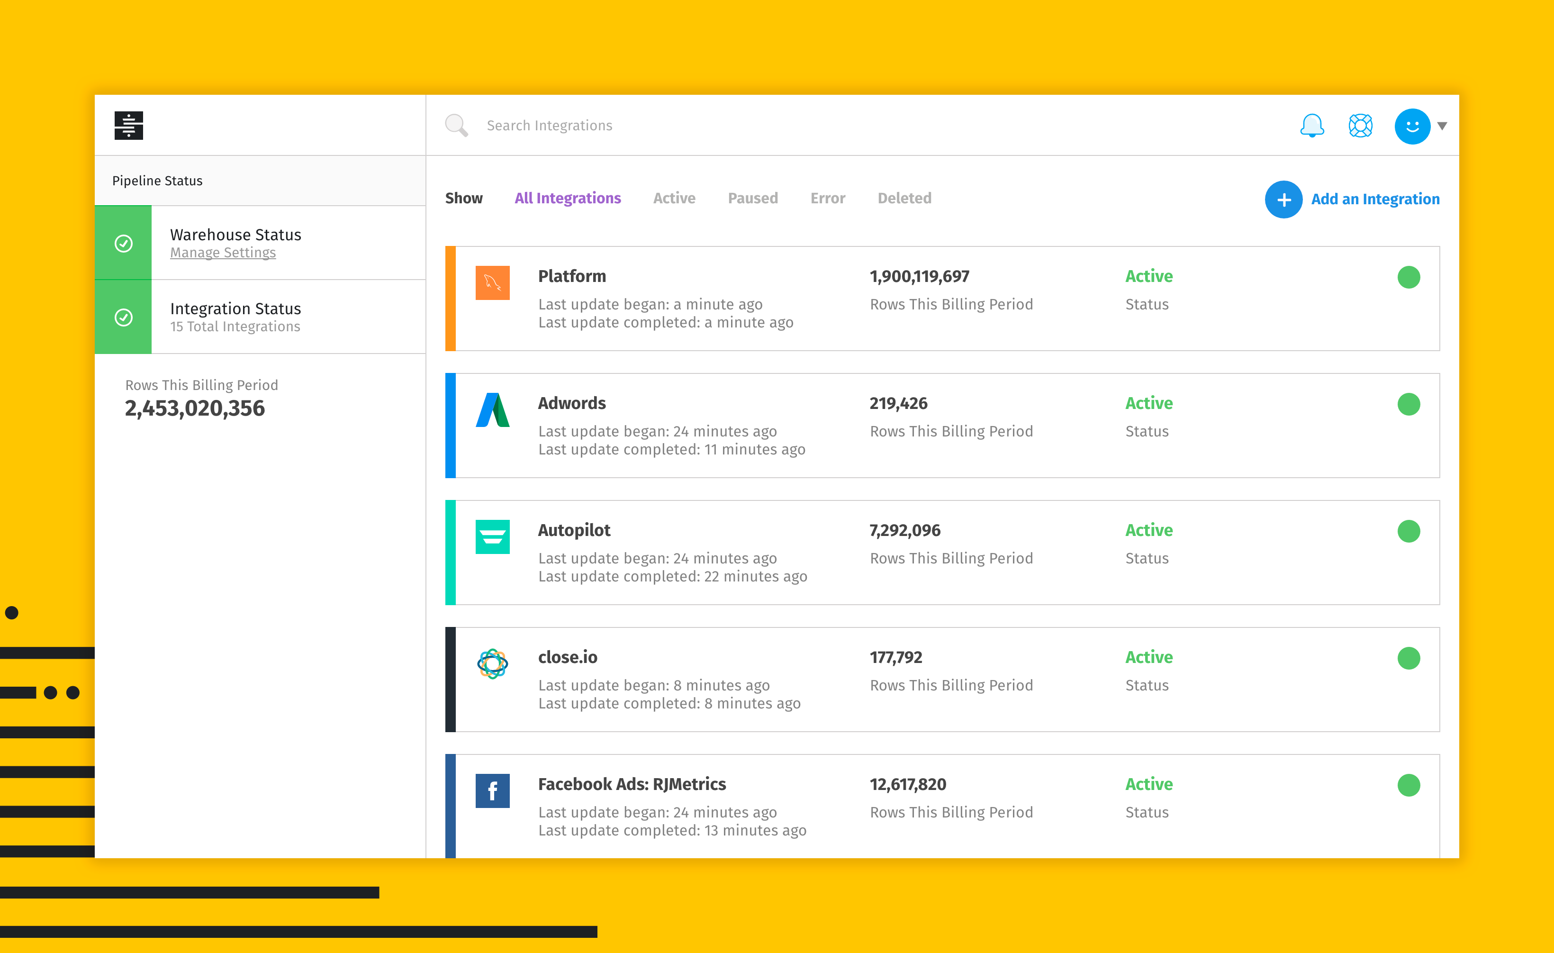
Task: Click the close.io integration logo
Action: click(x=492, y=663)
